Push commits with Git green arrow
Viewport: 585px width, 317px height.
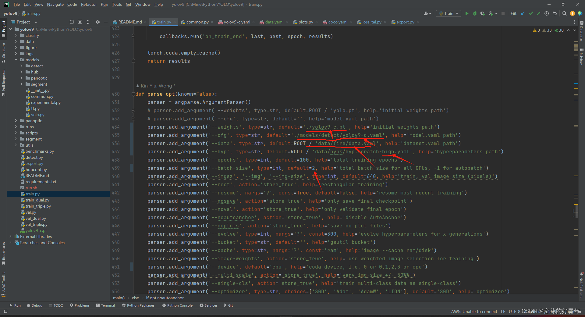click(539, 13)
